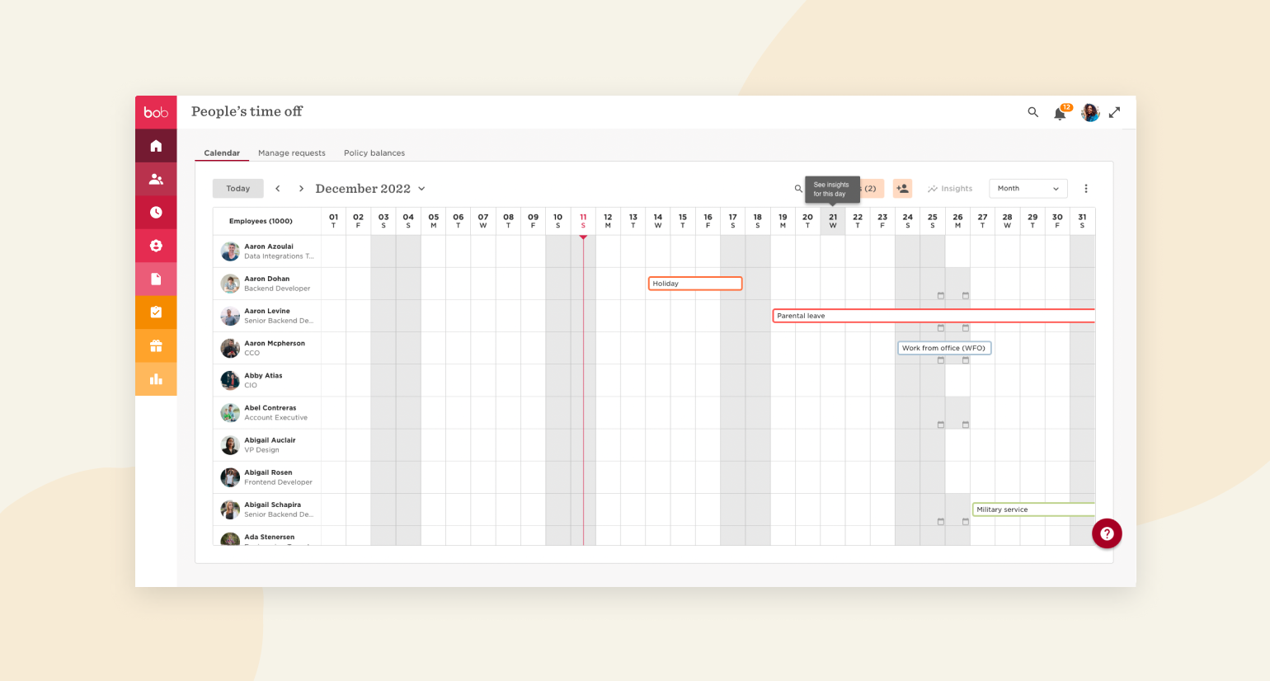Open the three-dot more options menu
Screen dimensions: 1270x681
1086,189
